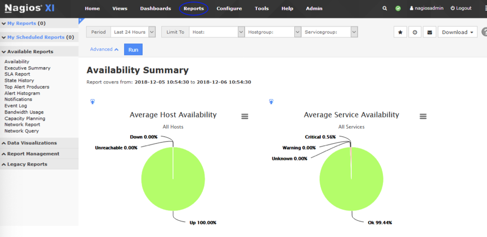Viewport: 487px width, 237px height.
Task: Click the Unreachable 0.00% label
Action: (116, 148)
